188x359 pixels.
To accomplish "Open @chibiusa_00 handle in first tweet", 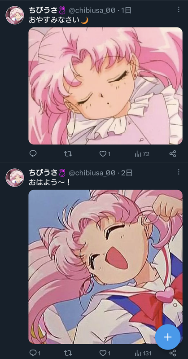I will point(92,10).
